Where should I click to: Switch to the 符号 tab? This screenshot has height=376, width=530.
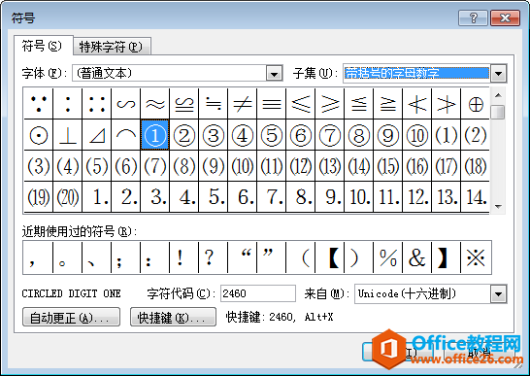[x=43, y=46]
